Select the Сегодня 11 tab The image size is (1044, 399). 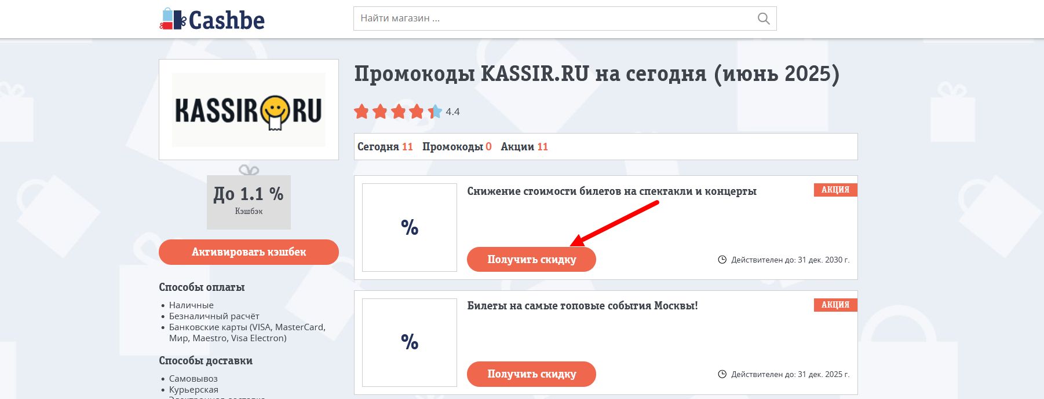(x=385, y=147)
